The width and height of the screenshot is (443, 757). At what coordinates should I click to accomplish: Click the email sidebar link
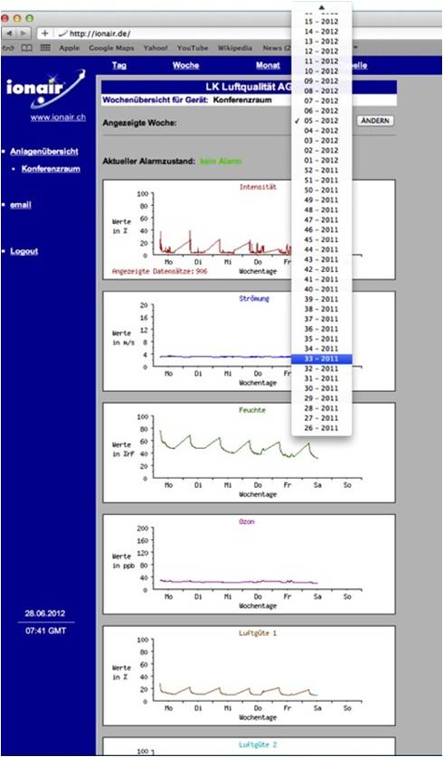[x=21, y=205]
